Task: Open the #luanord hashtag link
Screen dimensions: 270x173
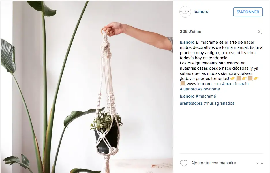Action: [188, 89]
